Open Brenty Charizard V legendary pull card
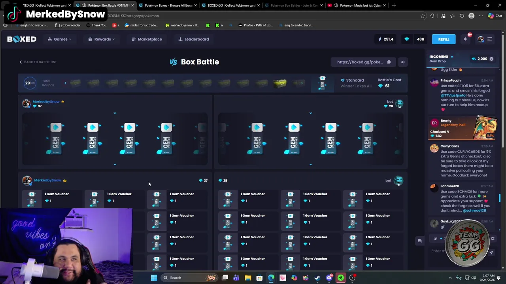 point(463,128)
